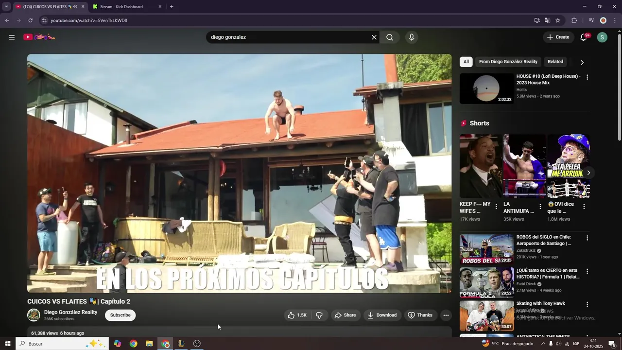Close the CUICOS VS FLAITES browser tab
The image size is (622, 350).
coord(83,7)
